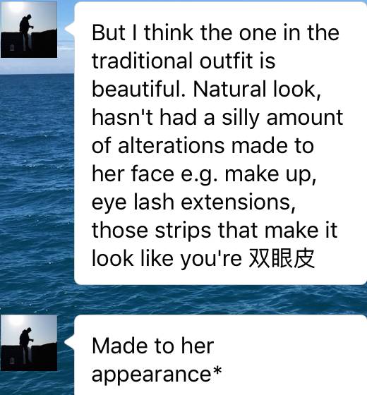The height and width of the screenshot is (395, 367).
Task: Click the words 'those strips that make it'
Action: (x=215, y=230)
